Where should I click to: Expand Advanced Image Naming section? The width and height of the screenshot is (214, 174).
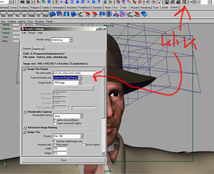point(24,127)
